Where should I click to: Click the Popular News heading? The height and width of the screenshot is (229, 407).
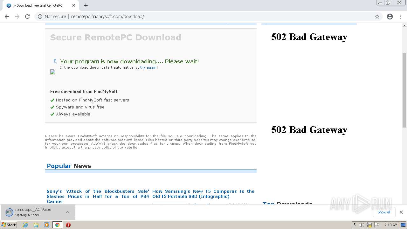click(x=69, y=166)
